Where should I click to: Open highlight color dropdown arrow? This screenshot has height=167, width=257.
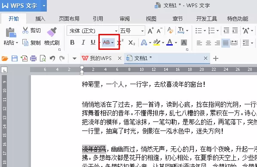coord(163,43)
